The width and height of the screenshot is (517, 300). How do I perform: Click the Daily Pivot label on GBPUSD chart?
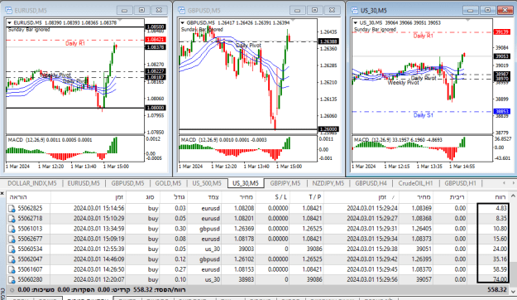point(249,46)
